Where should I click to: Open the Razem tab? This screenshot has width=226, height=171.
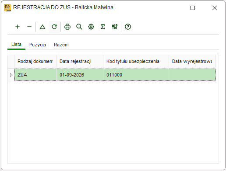pyautogui.click(x=61, y=45)
